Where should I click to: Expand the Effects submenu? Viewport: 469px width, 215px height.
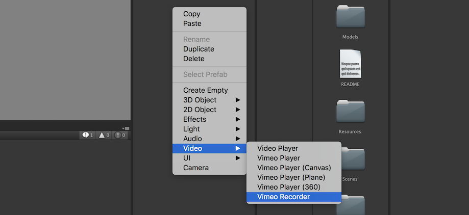pos(209,119)
